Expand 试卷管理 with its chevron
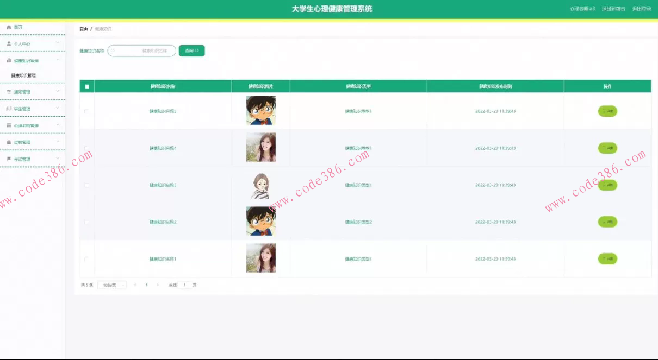Screen dimensions: 658x360 [x=58, y=142]
